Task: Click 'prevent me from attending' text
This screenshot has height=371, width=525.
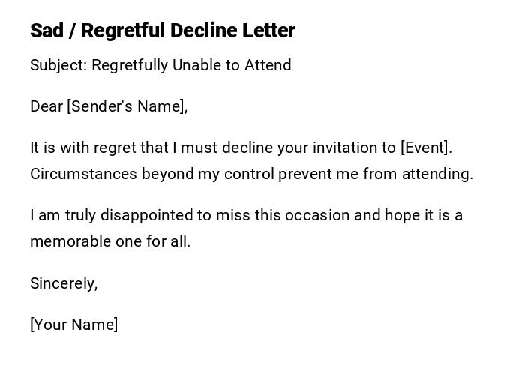Action: pos(375,174)
